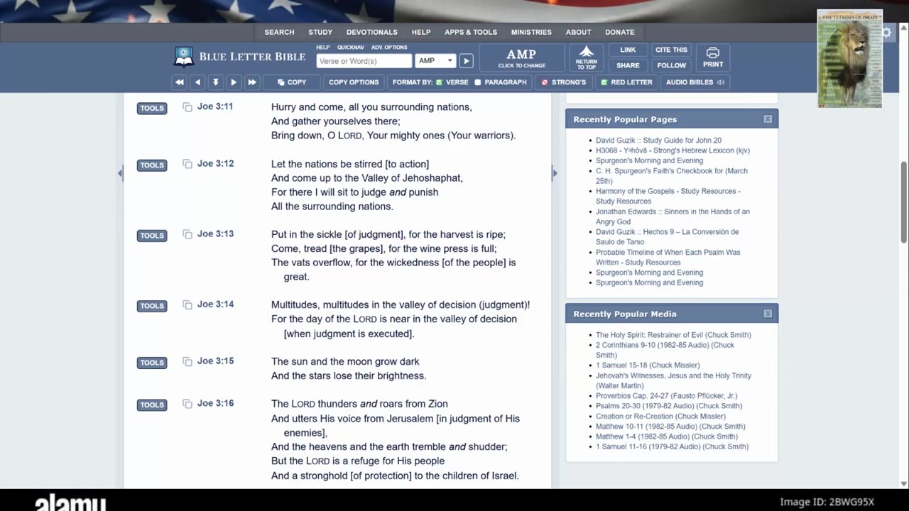The height and width of the screenshot is (511, 909).
Task: Open Tools for Joe 3:13
Action: coord(152,236)
